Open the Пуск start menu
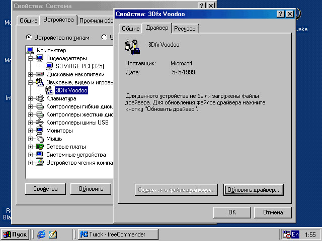 15,234
